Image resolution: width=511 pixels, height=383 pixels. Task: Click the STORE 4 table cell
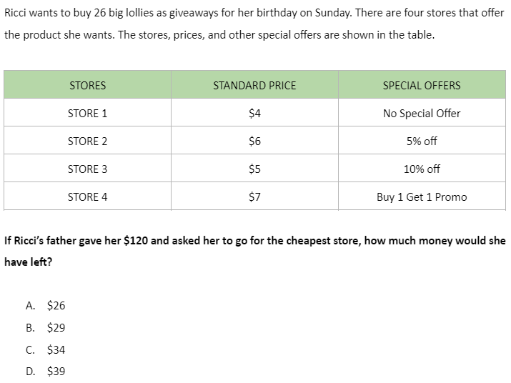[87, 197]
